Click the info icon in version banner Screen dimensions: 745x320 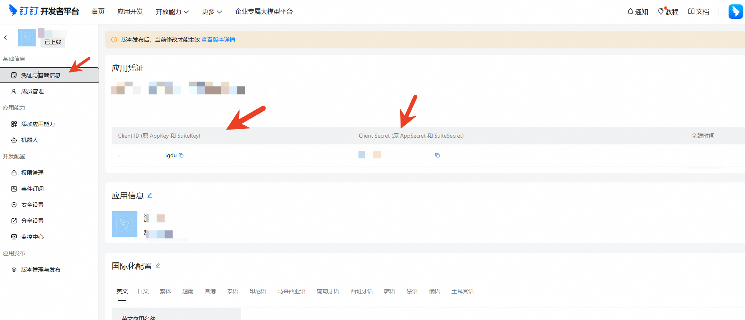(x=114, y=40)
